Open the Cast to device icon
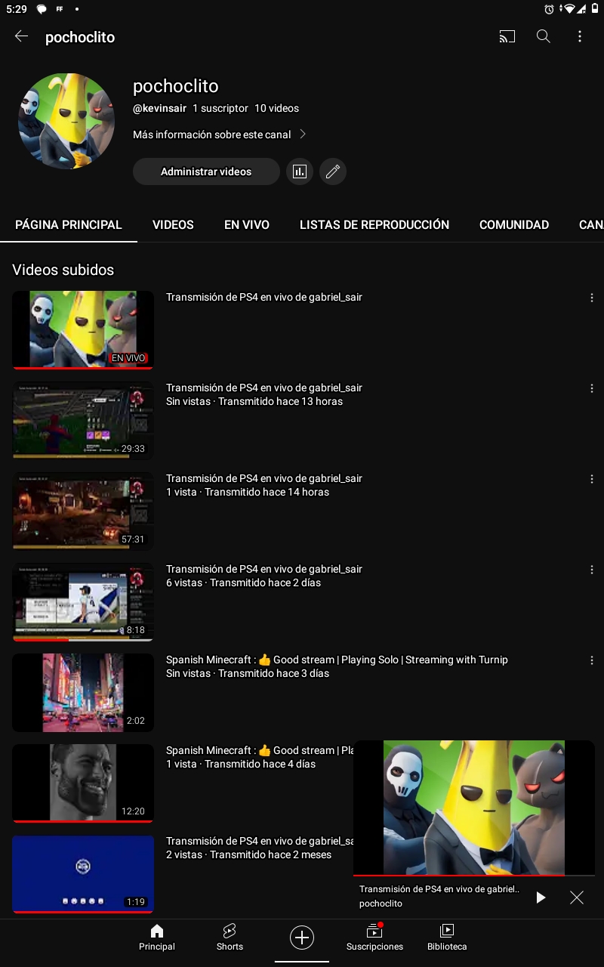 507,36
